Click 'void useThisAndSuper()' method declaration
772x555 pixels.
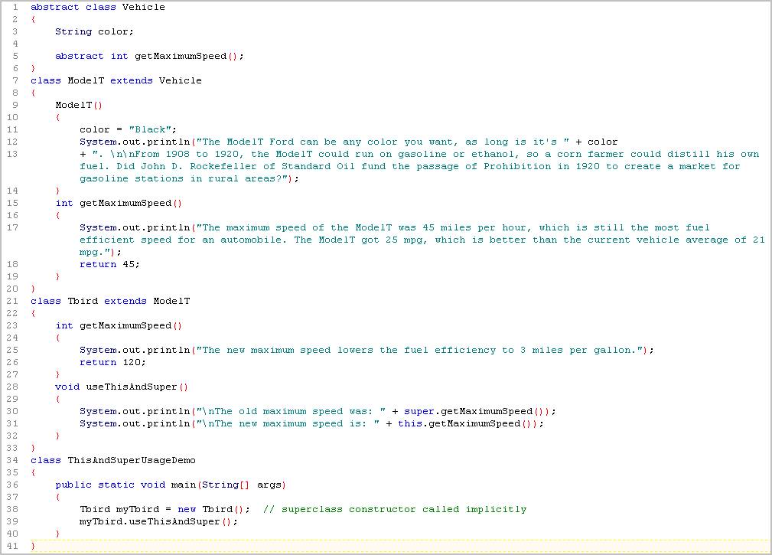tap(122, 387)
